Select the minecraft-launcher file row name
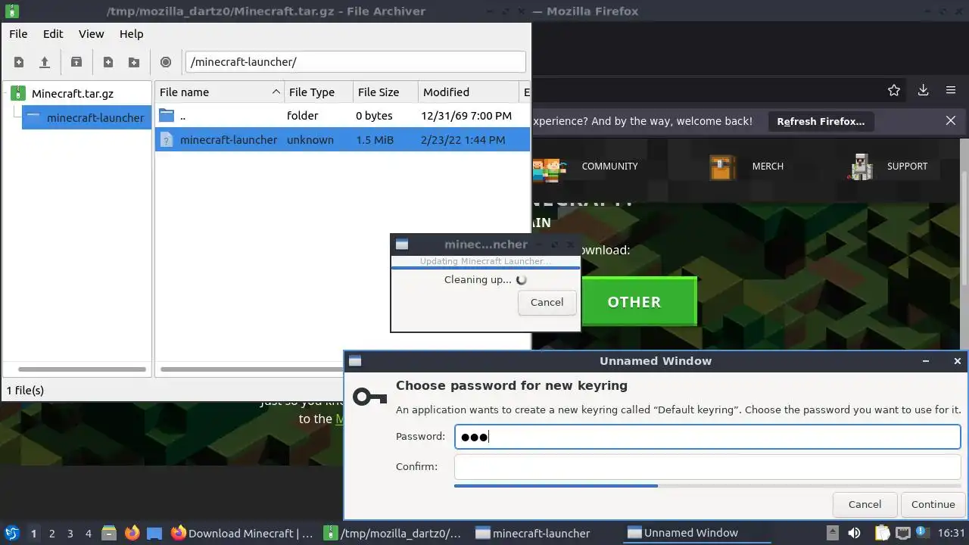The width and height of the screenshot is (969, 545). click(229, 140)
